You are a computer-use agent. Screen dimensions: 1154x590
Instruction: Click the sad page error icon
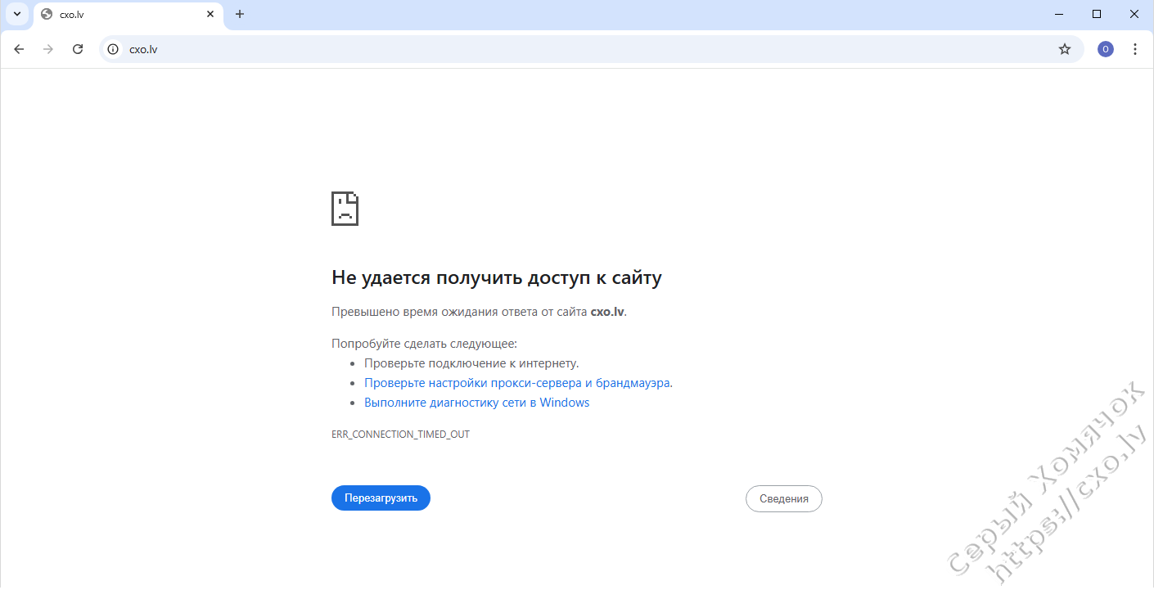click(x=345, y=209)
